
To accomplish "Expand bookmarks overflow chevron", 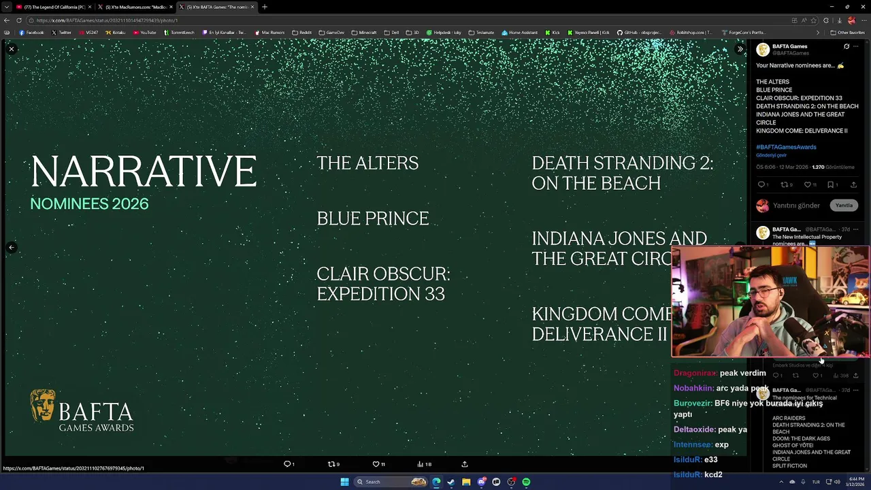I will click(x=818, y=33).
